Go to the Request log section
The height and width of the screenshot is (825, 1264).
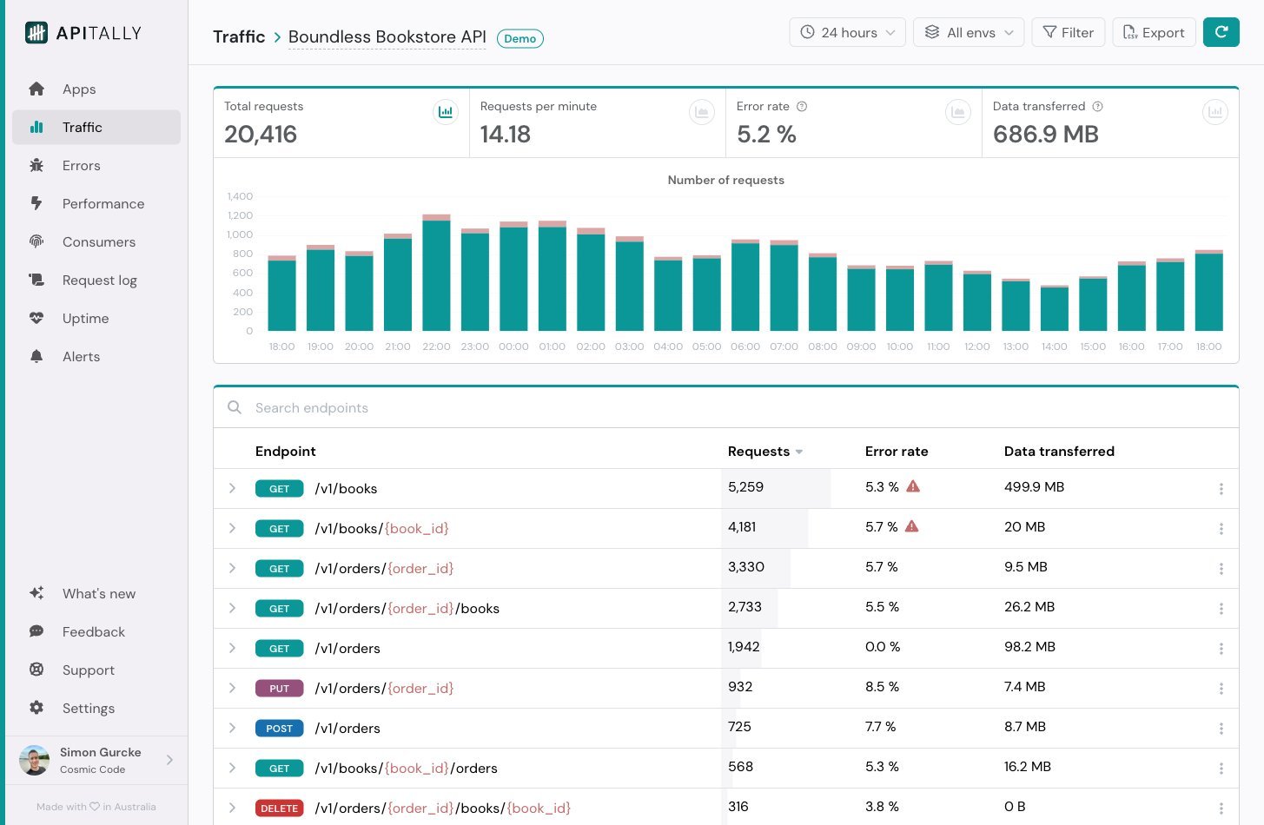(99, 280)
